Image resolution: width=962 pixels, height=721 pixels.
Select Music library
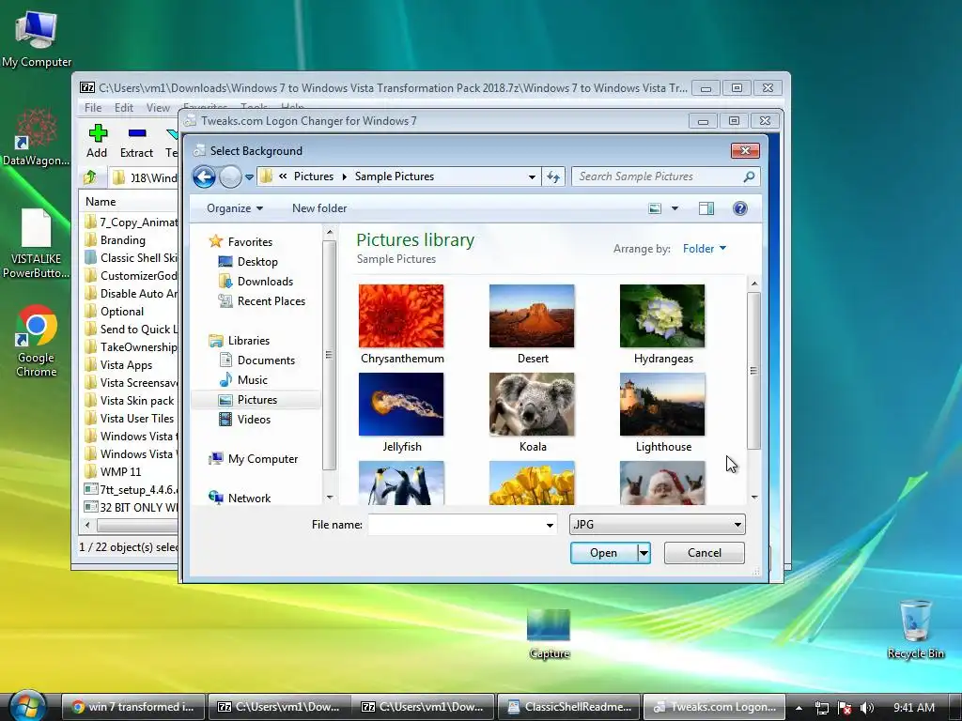(243, 379)
